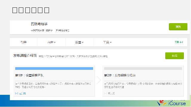Select the 第2步 发布课程介绍页 step heading
191x107 pixels.
pyautogui.click(x=120, y=75)
